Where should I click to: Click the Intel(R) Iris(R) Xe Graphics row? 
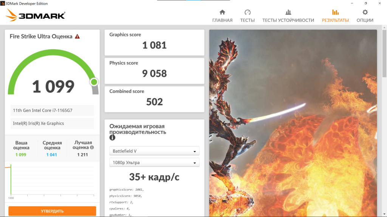52,124
